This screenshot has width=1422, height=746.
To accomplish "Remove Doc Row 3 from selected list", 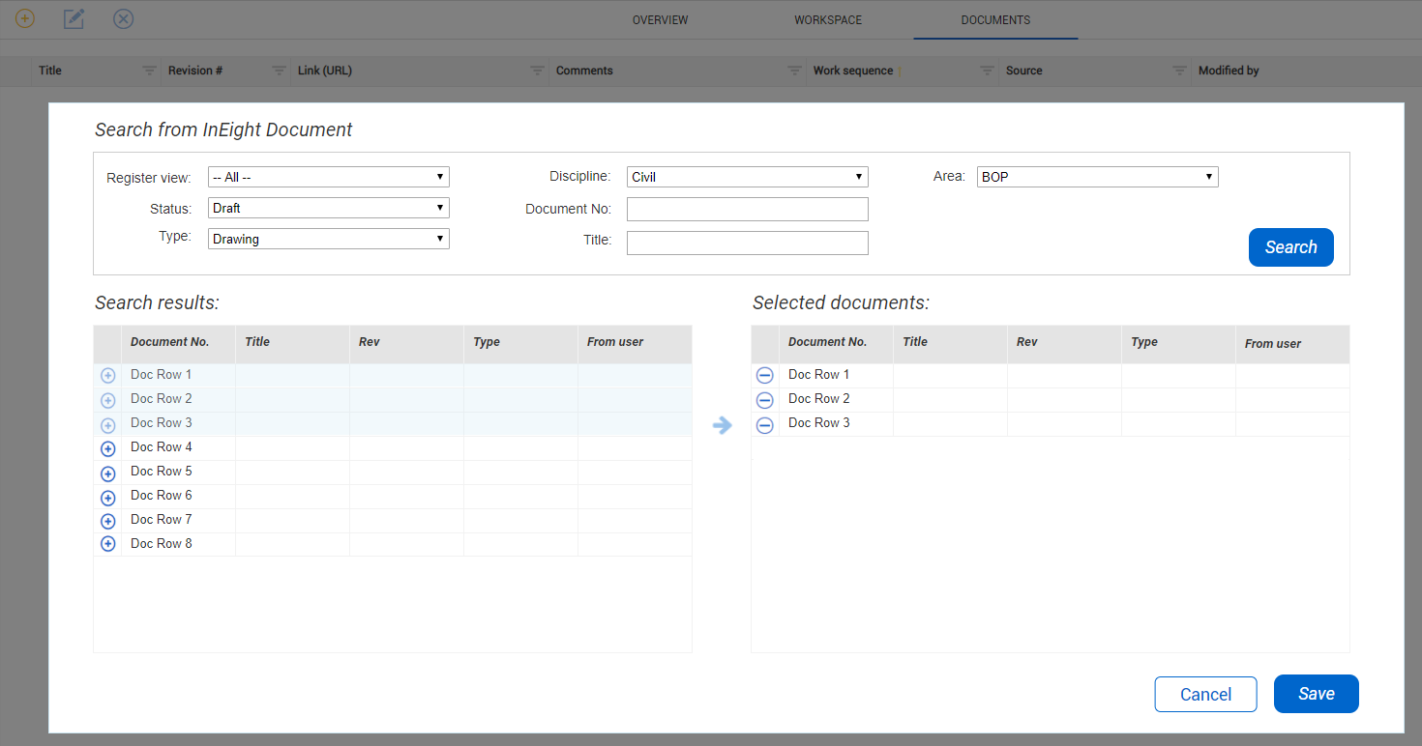I will (x=764, y=424).
